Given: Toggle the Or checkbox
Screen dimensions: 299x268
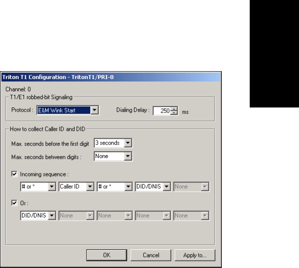Looking at the screenshot, I should (14, 203).
